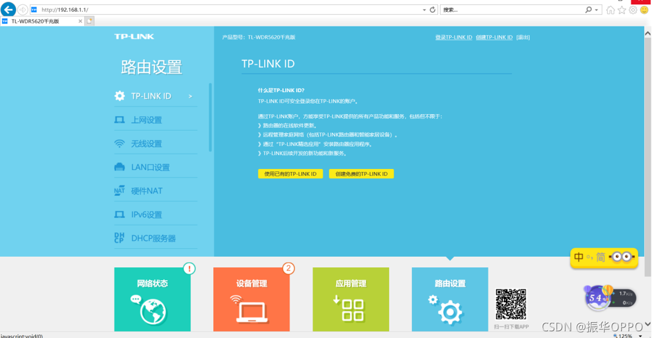Click the browser forward arrow button
The width and height of the screenshot is (652, 338).
click(x=23, y=10)
